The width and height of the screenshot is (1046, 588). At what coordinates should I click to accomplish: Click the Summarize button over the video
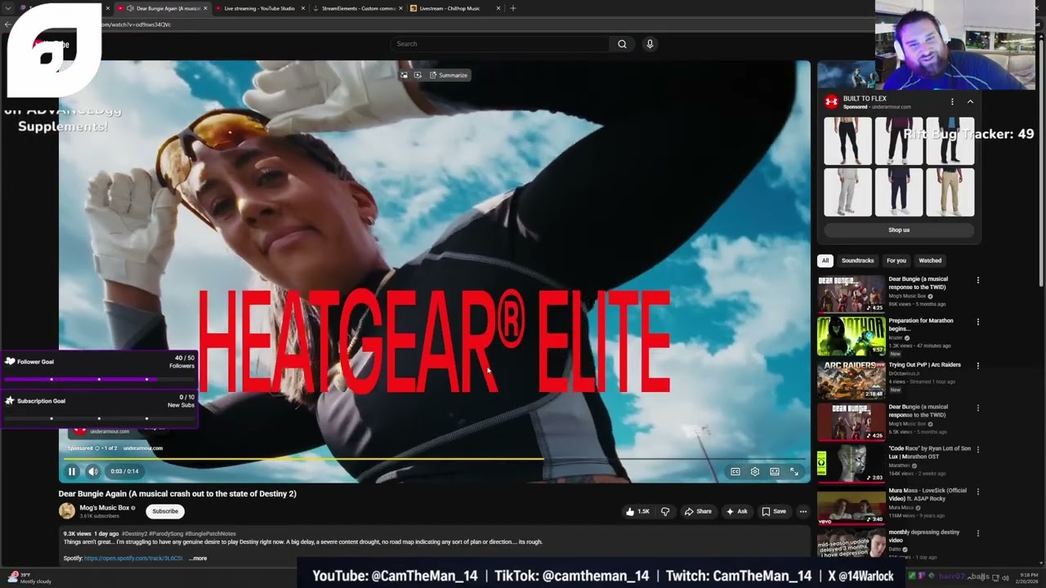point(449,75)
